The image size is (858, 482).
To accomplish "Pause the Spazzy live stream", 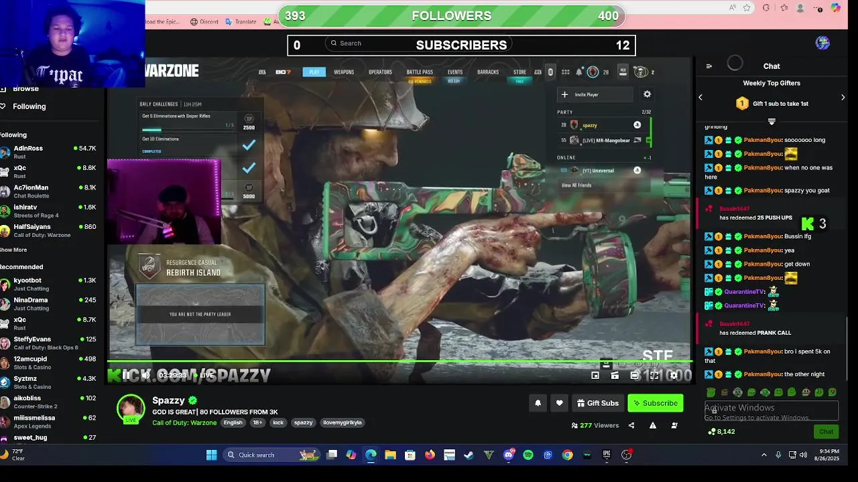I will coord(125,375).
